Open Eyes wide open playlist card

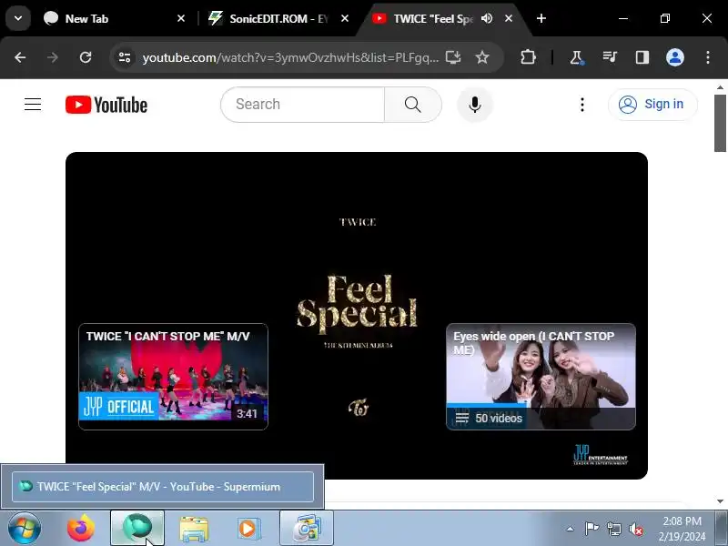tap(541, 377)
